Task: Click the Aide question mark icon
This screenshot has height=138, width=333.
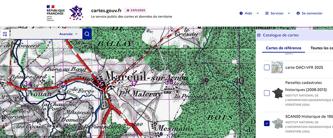Action: (x=241, y=13)
